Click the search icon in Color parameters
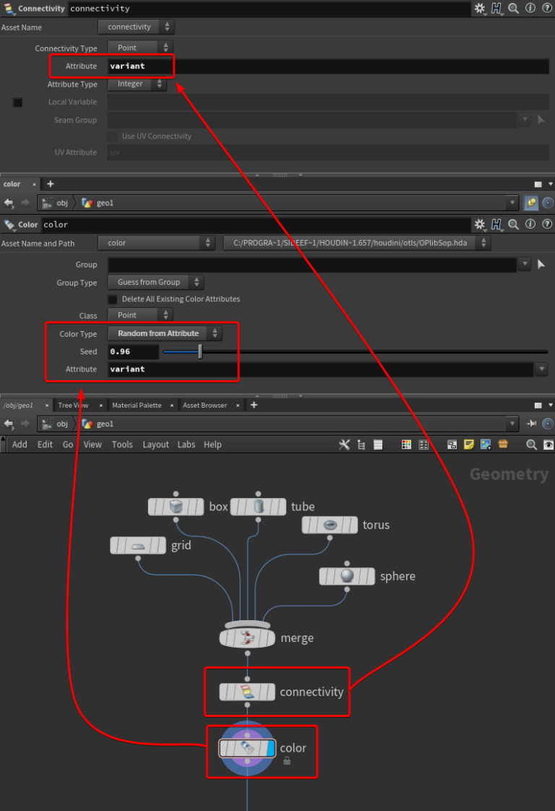This screenshot has width=555, height=811. pyautogui.click(x=513, y=225)
